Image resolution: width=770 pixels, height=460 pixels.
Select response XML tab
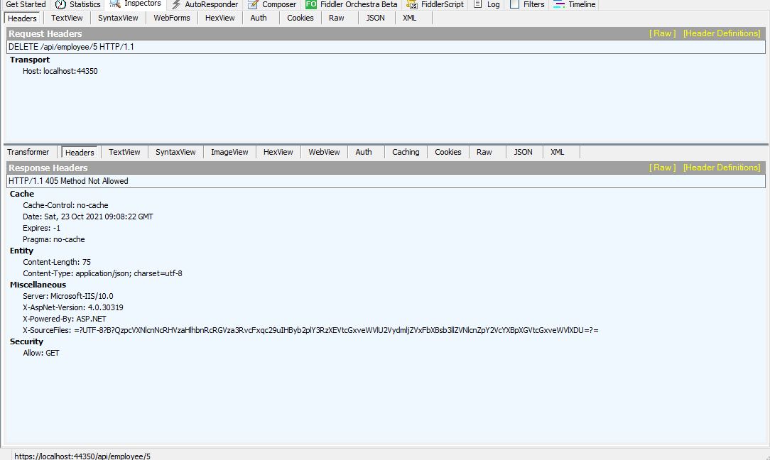[557, 152]
